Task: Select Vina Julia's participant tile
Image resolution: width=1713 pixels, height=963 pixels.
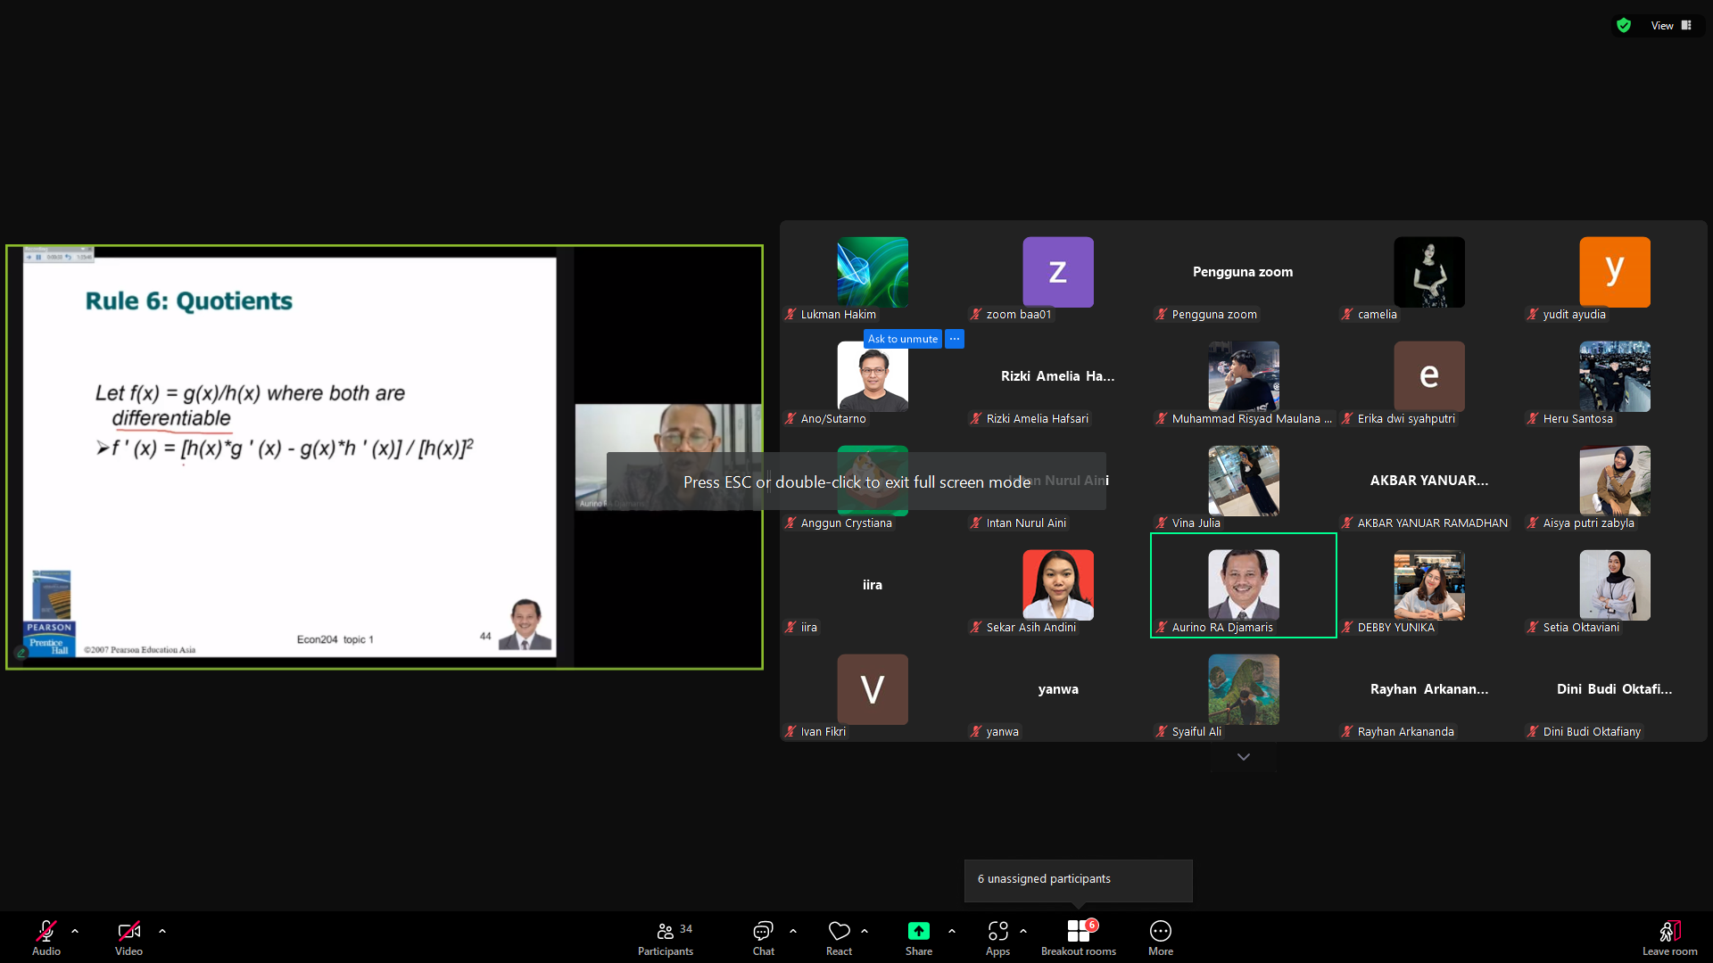Action: [x=1244, y=481]
